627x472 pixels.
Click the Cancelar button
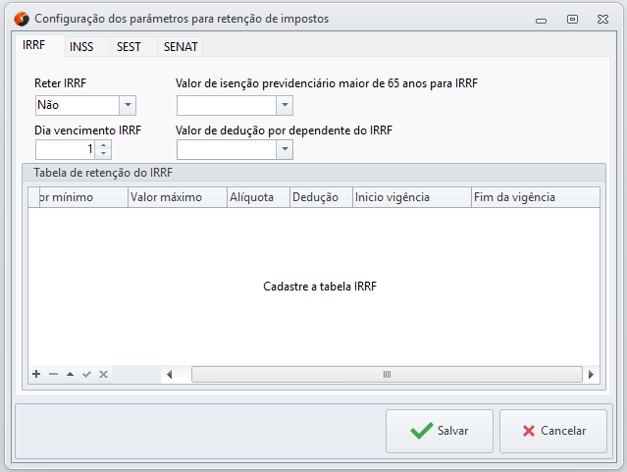[551, 431]
